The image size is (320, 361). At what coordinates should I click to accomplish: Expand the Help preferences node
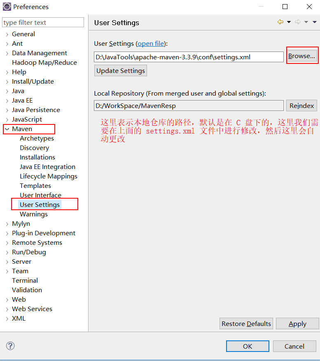pos(7,72)
